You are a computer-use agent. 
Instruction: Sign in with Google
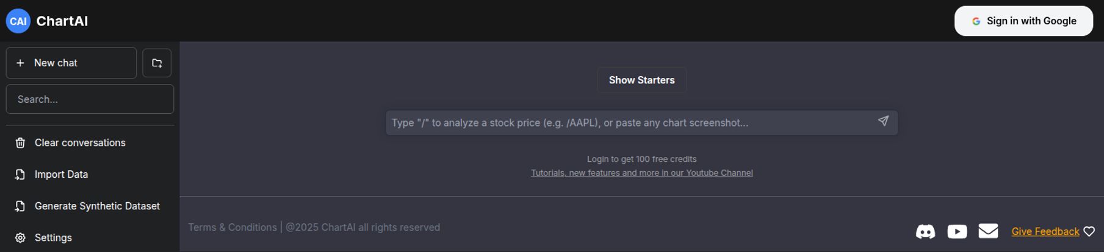point(1023,21)
